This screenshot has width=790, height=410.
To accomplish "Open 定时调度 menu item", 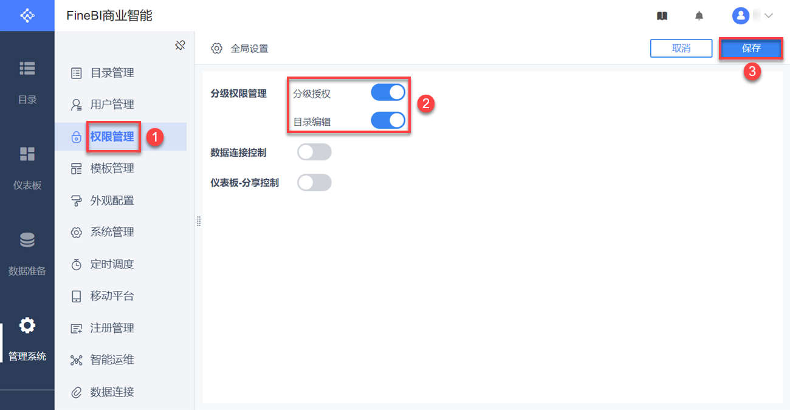I will click(112, 264).
